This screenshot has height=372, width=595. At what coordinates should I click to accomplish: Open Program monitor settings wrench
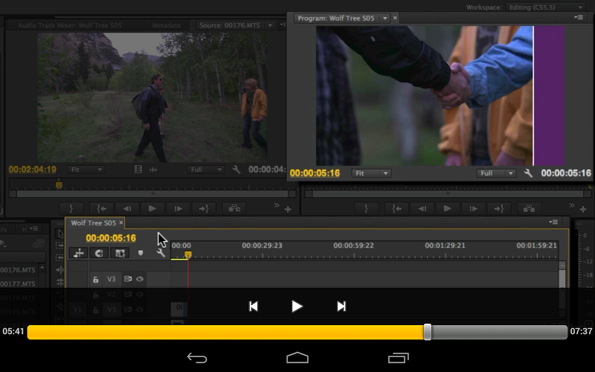pos(528,173)
